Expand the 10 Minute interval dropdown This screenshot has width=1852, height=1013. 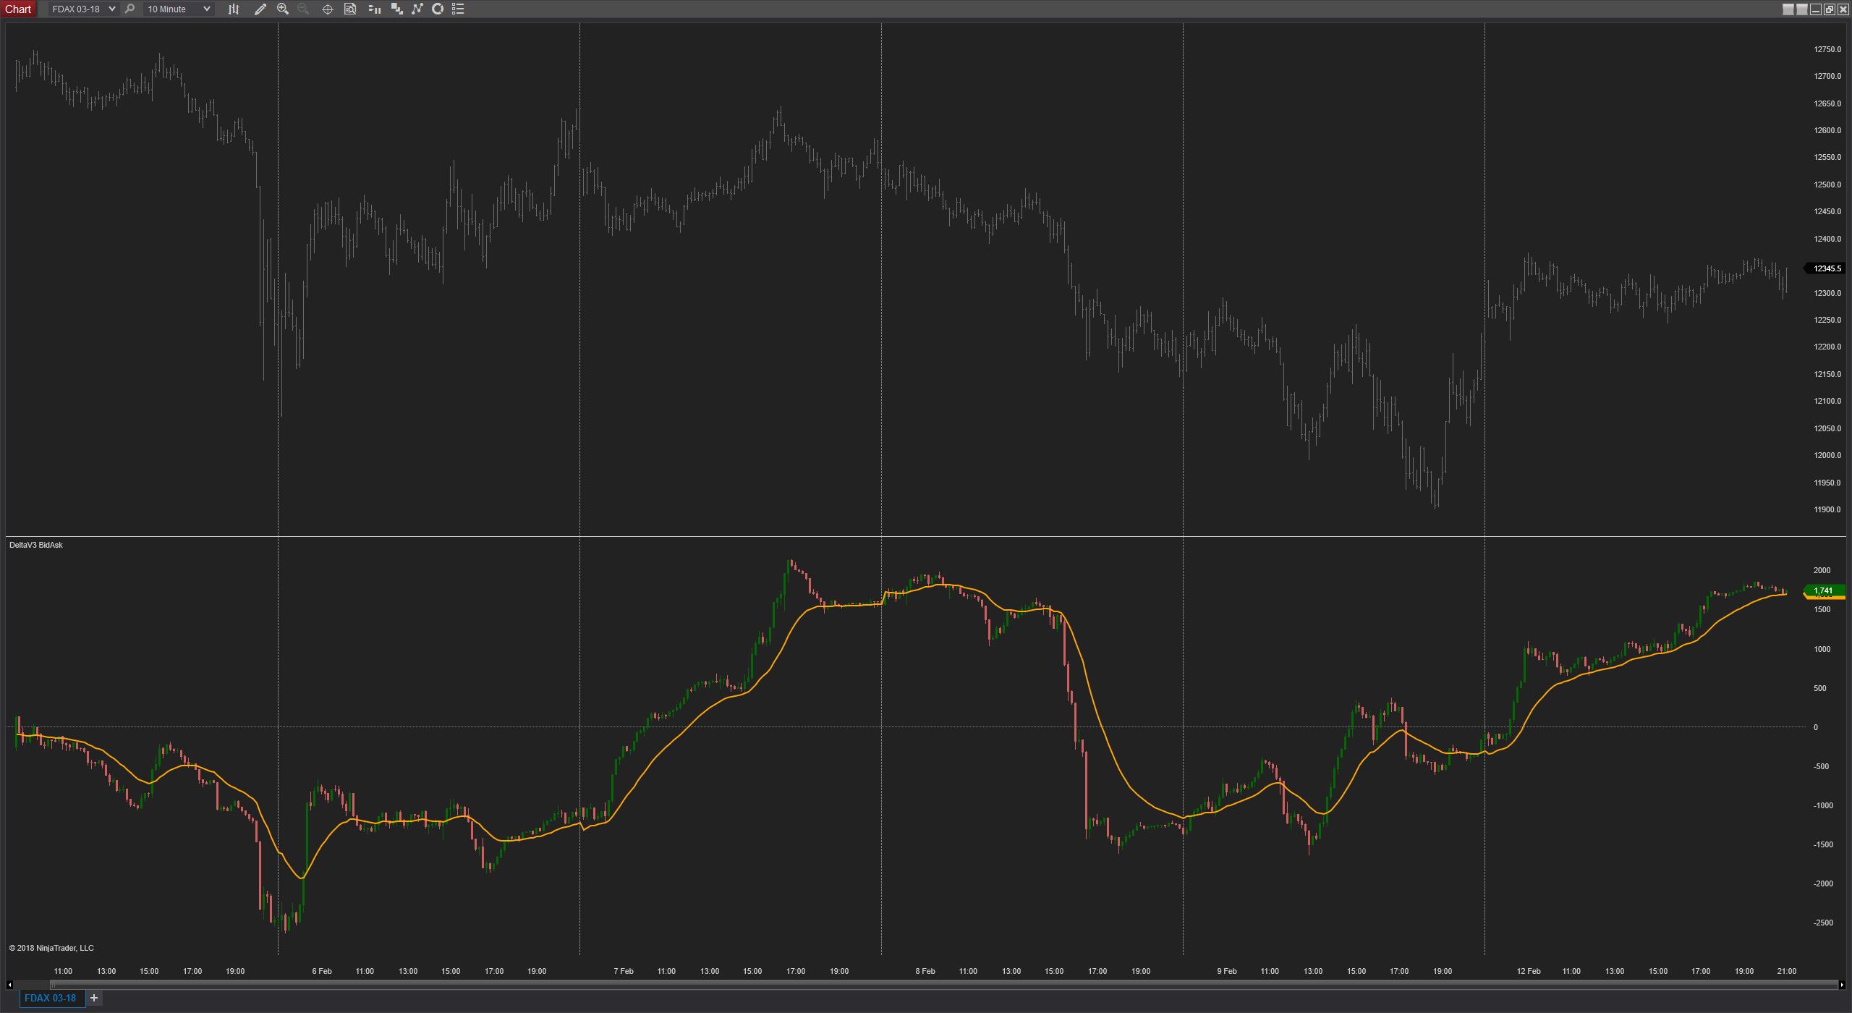[206, 9]
